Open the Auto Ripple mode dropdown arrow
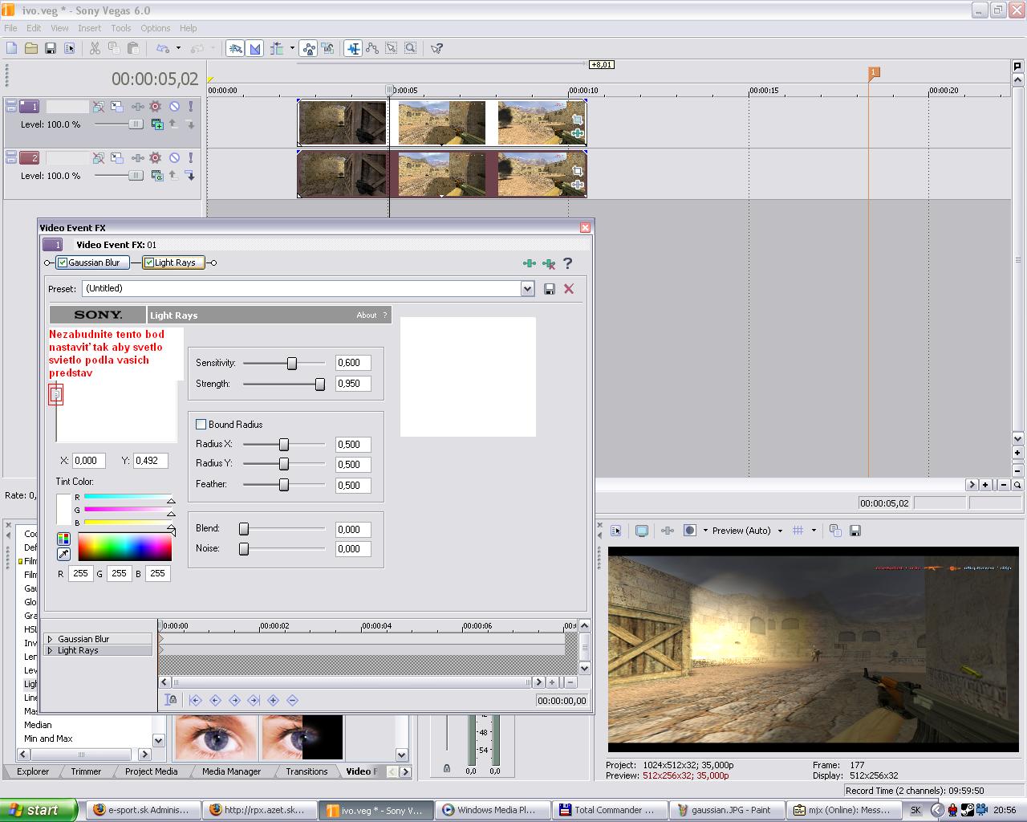Image resolution: width=1027 pixels, height=822 pixels. pyautogui.click(x=292, y=48)
